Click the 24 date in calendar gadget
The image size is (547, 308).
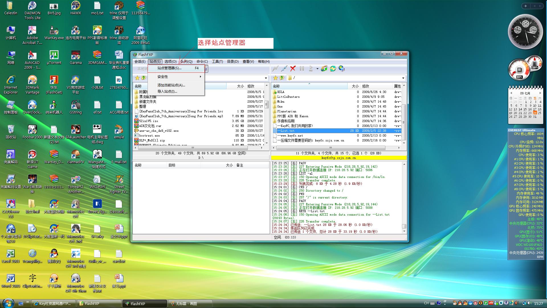click(535, 113)
